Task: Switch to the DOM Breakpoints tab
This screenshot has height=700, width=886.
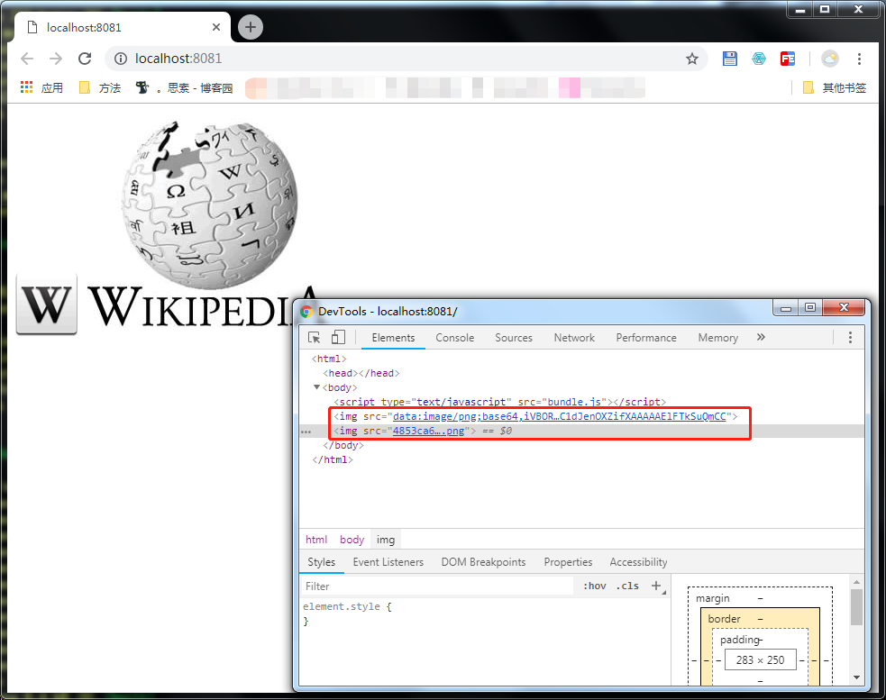Action: pyautogui.click(x=483, y=562)
